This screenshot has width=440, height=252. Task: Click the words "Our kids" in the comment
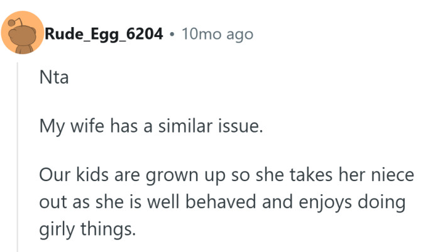tap(67, 175)
